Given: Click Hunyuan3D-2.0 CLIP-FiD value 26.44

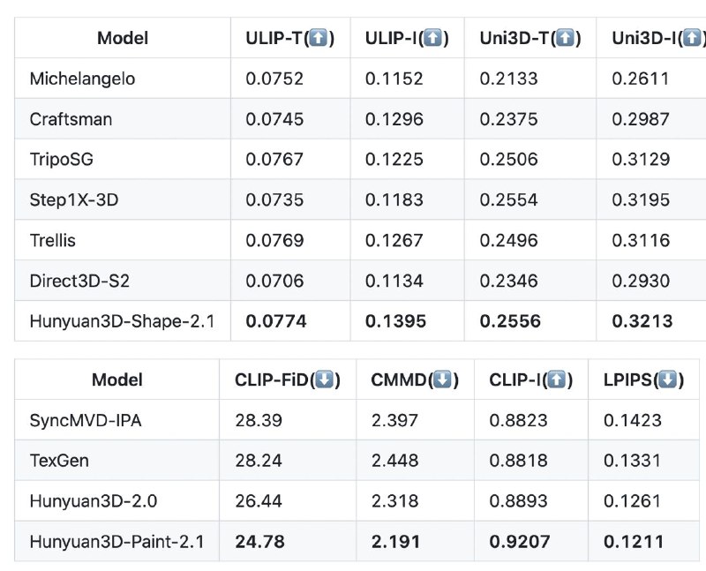Looking at the screenshot, I should [x=259, y=501].
